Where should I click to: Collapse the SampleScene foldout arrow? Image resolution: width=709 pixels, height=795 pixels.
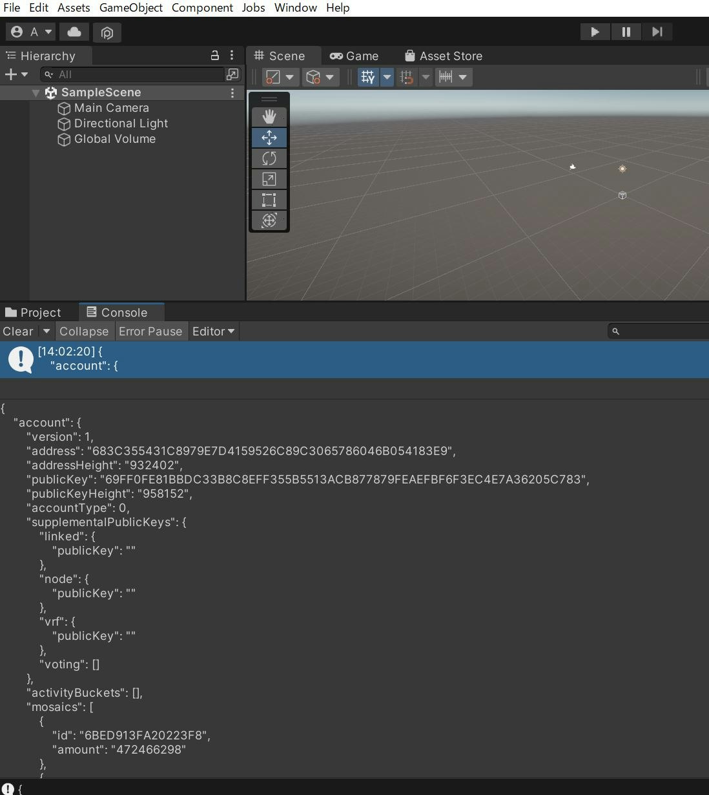pos(36,92)
